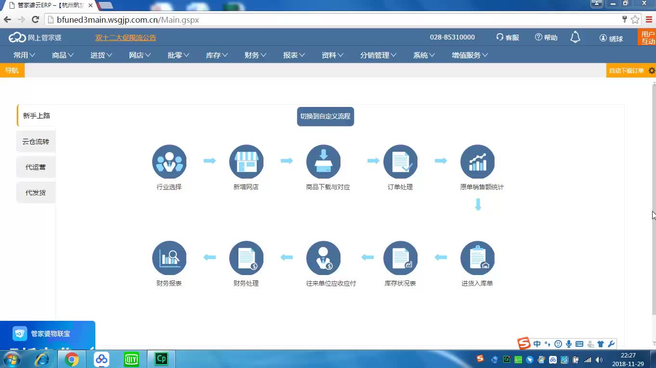Expand the 常用 menu
The width and height of the screenshot is (656, 368).
(x=24, y=55)
